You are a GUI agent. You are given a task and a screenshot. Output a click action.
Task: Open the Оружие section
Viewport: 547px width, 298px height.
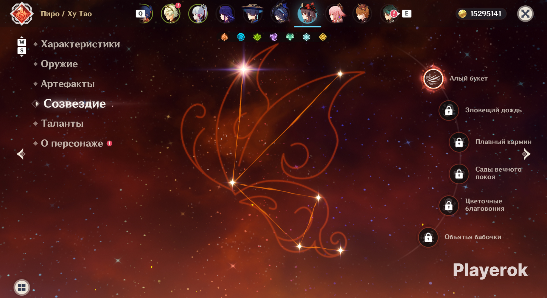tap(59, 64)
